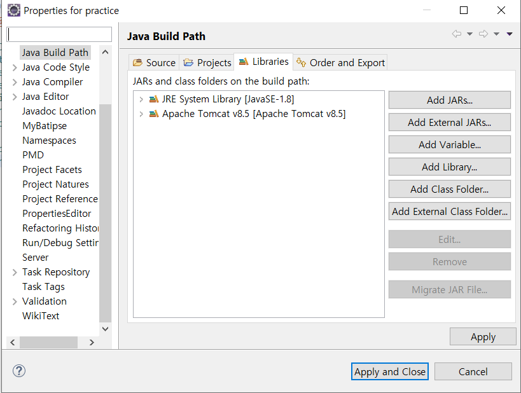Select Run/Debug Settings in the sidebar
This screenshot has width=521, height=393.
(60, 242)
